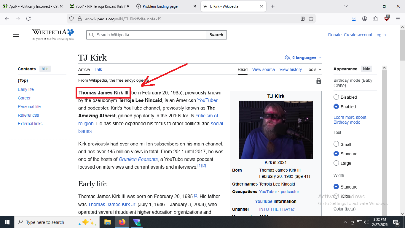Image resolution: width=405 pixels, height=228 pixels.
Task: Close the 'TJ Kirk - Wikipedia' tab
Action: [262, 7]
